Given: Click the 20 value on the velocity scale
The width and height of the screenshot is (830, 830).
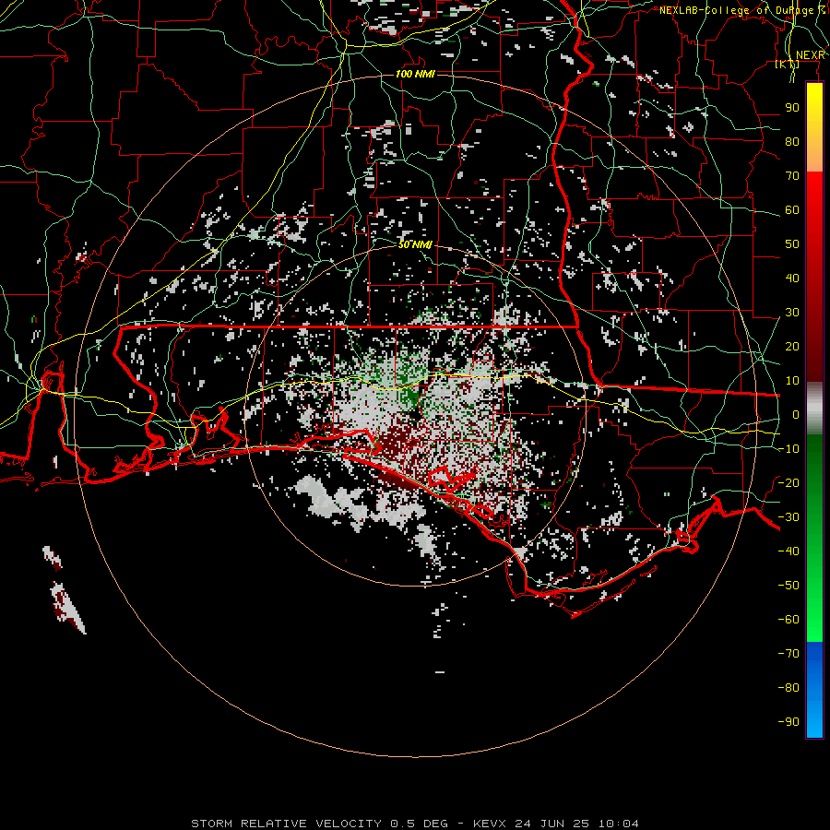Looking at the screenshot, I should click(x=792, y=346).
